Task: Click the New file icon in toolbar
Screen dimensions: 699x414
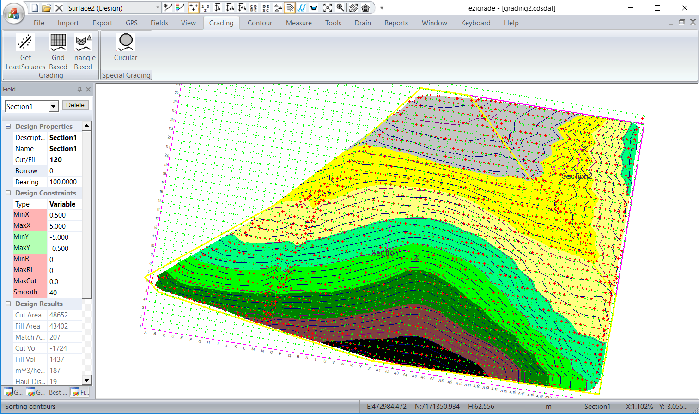Action: click(x=35, y=8)
